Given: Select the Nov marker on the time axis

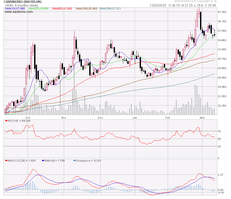Looking at the screenshot, I should (x=64, y=118).
